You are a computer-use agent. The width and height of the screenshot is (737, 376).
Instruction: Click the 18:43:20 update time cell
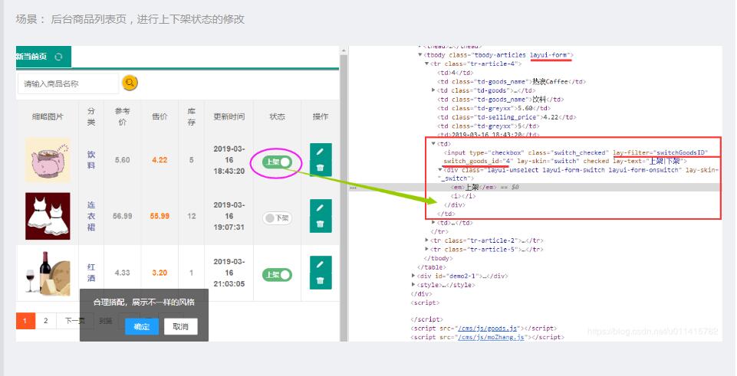pos(229,160)
